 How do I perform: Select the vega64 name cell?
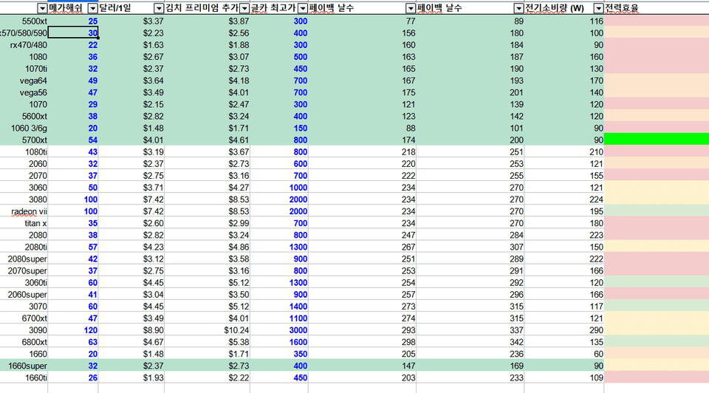(x=24, y=81)
